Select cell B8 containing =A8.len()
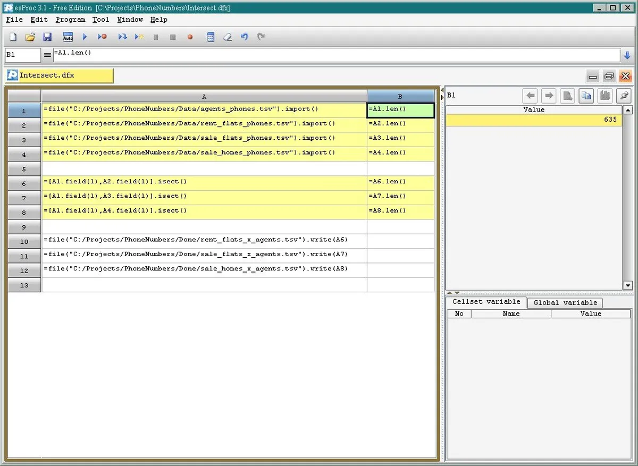Viewport: 638px width, 466px height. [400, 212]
